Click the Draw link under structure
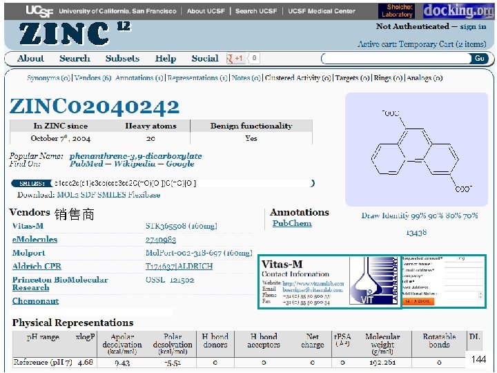Image resolution: width=497 pixels, height=373 pixels. 370,216
